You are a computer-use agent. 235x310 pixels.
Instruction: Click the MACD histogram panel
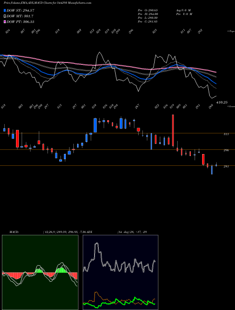click(x=40, y=272)
